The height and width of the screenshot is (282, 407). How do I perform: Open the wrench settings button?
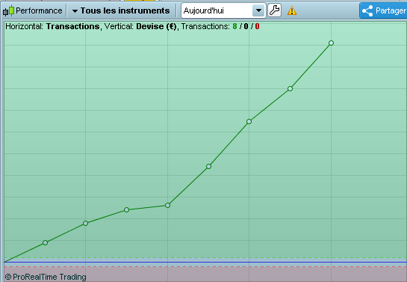click(274, 10)
